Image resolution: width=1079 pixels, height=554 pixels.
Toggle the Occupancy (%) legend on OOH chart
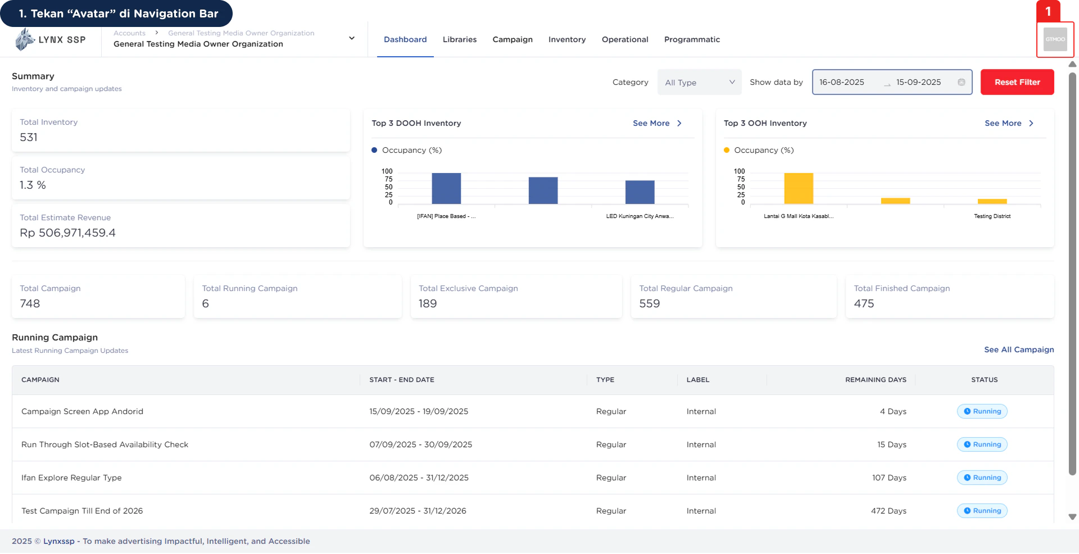click(765, 150)
